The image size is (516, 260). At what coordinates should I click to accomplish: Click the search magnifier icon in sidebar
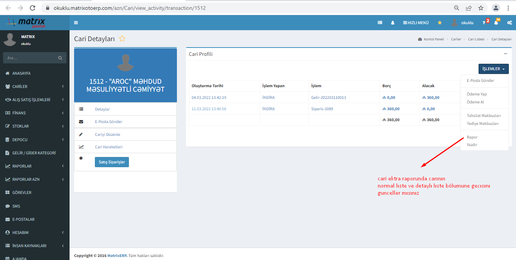(x=60, y=58)
